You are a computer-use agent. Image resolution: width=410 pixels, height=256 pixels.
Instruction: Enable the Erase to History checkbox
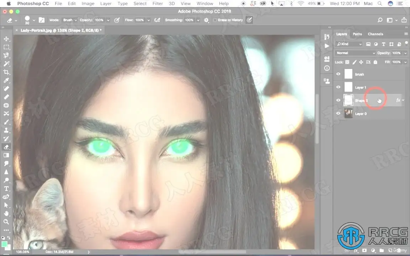tap(215, 20)
